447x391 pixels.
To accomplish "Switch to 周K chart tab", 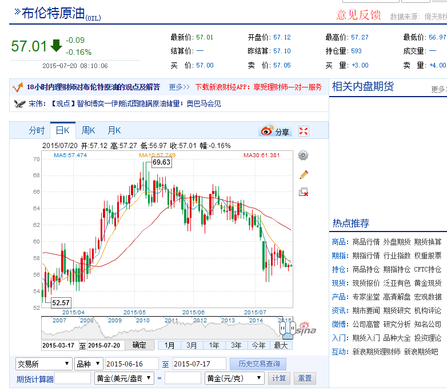I will click(x=88, y=130).
